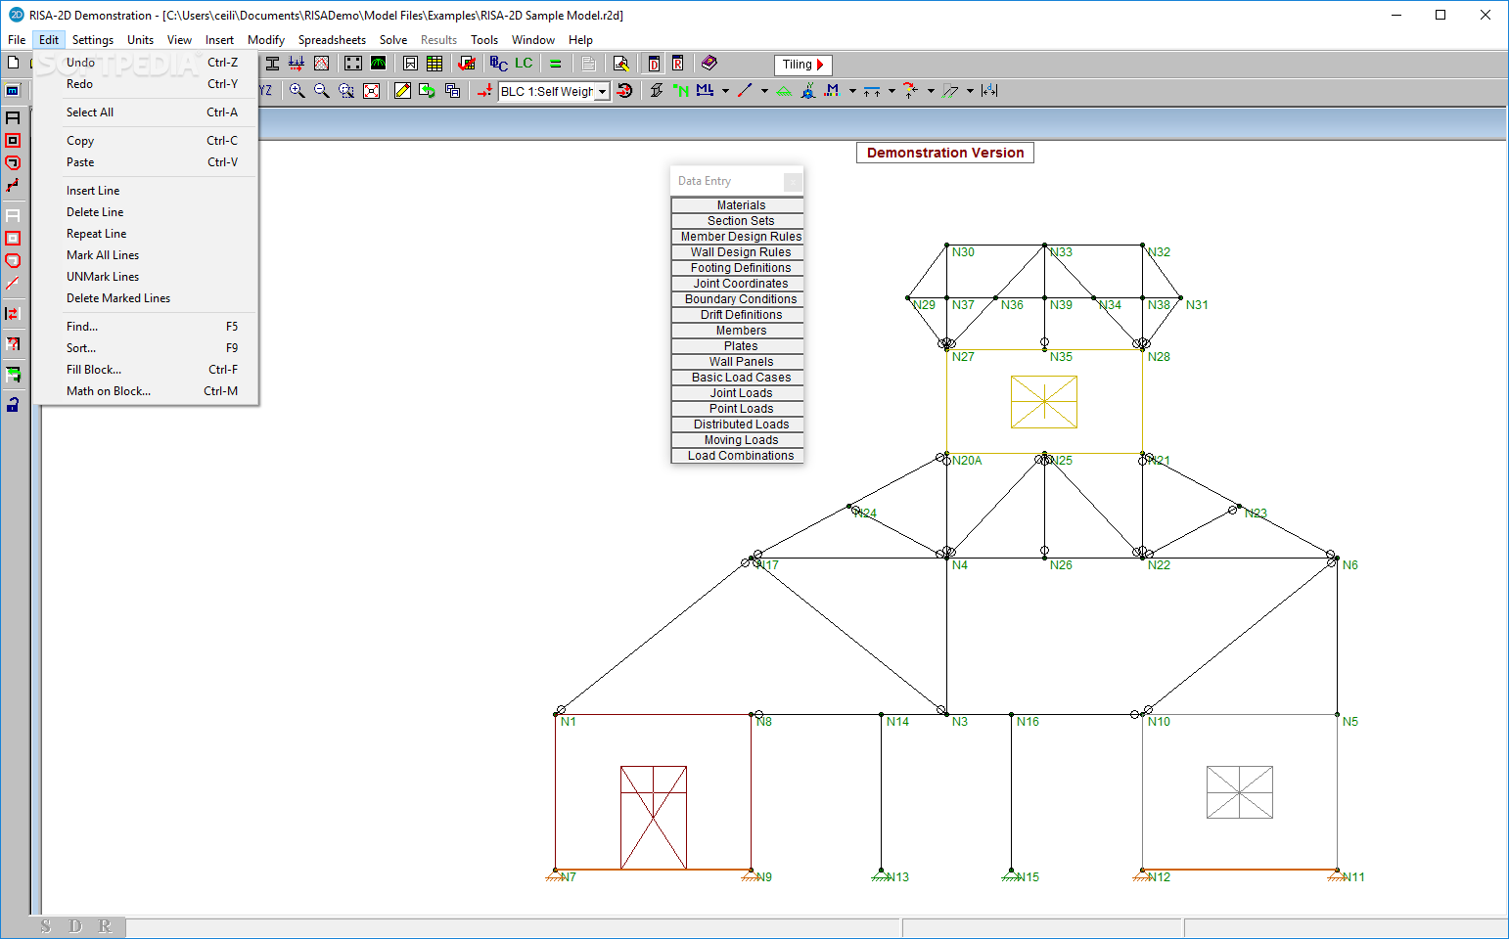Image resolution: width=1509 pixels, height=939 pixels.
Task: Toggle the R Results toolbar button
Action: [677, 64]
